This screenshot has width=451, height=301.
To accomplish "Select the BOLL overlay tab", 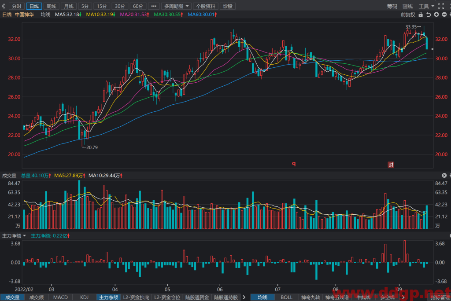I will 286,297.
